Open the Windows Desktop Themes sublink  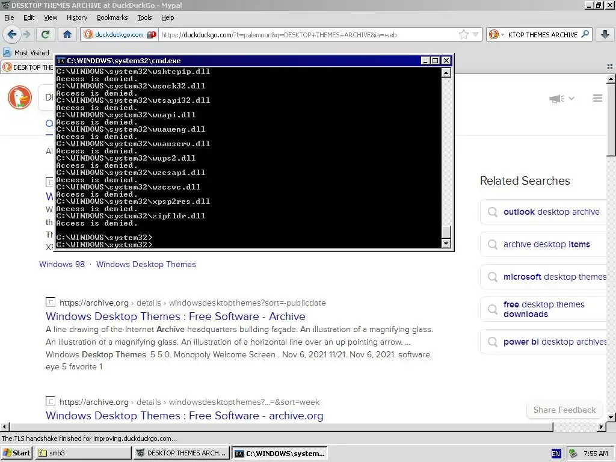(x=146, y=265)
